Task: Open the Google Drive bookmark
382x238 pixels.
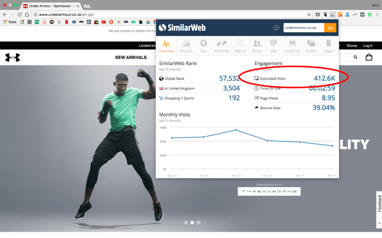Action: pos(148,22)
